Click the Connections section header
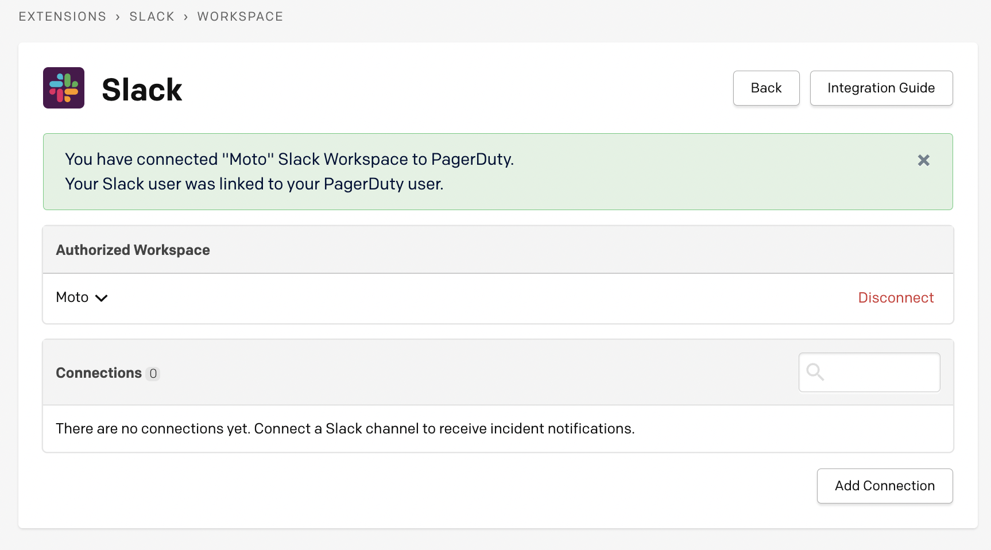This screenshot has width=991, height=550. point(98,373)
